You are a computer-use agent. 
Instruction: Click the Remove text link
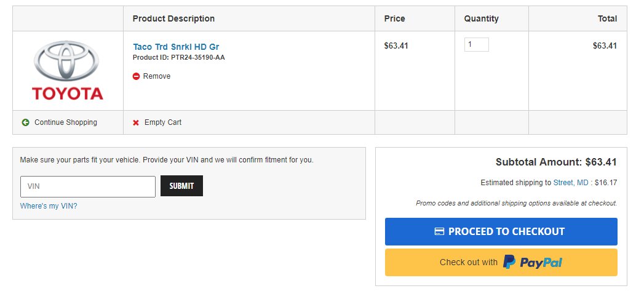point(157,76)
